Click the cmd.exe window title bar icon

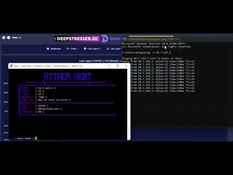tap(125, 39)
